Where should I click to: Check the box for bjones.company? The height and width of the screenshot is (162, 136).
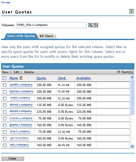[x=5, y=92]
